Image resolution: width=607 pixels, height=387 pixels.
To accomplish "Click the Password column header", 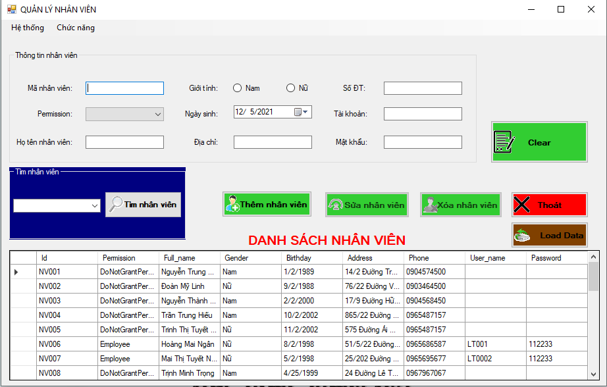I will pos(557,258).
